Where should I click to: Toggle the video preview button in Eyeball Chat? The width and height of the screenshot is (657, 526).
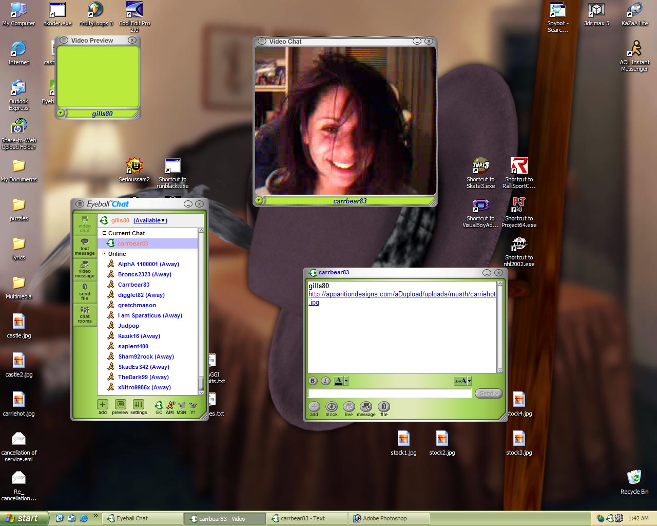click(x=120, y=405)
